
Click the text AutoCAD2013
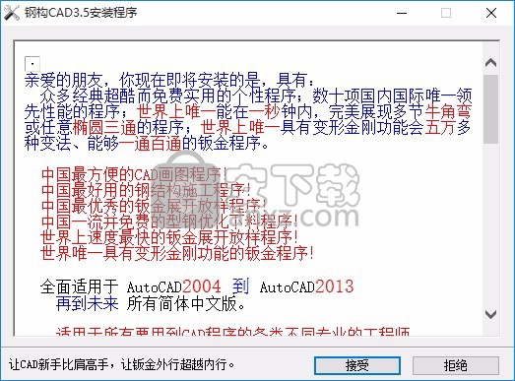coord(307,286)
